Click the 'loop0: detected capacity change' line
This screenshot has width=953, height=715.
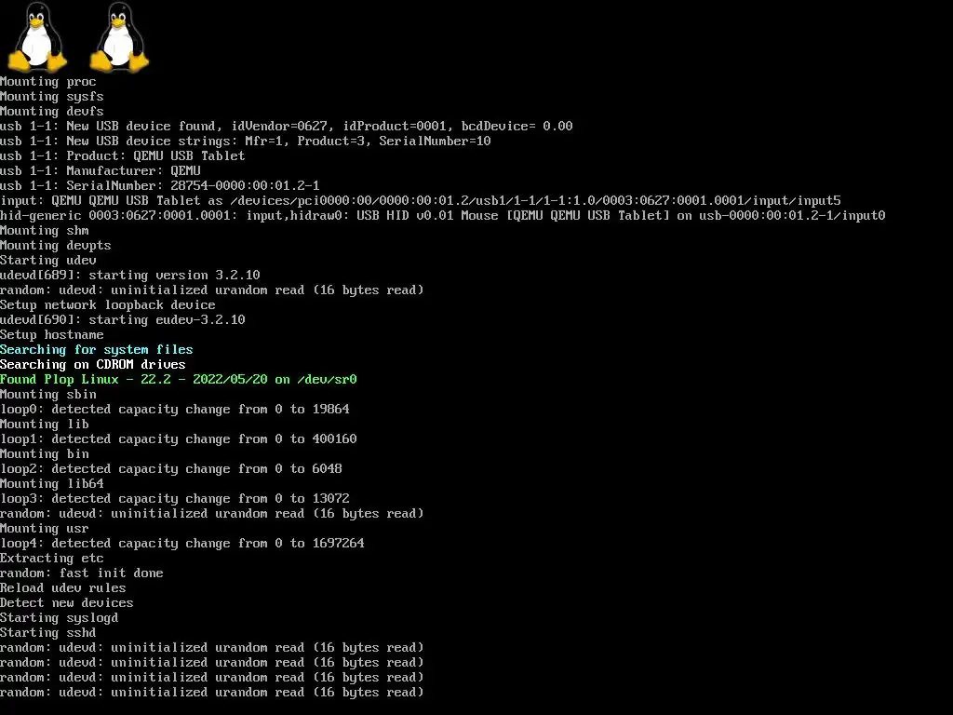(x=175, y=410)
